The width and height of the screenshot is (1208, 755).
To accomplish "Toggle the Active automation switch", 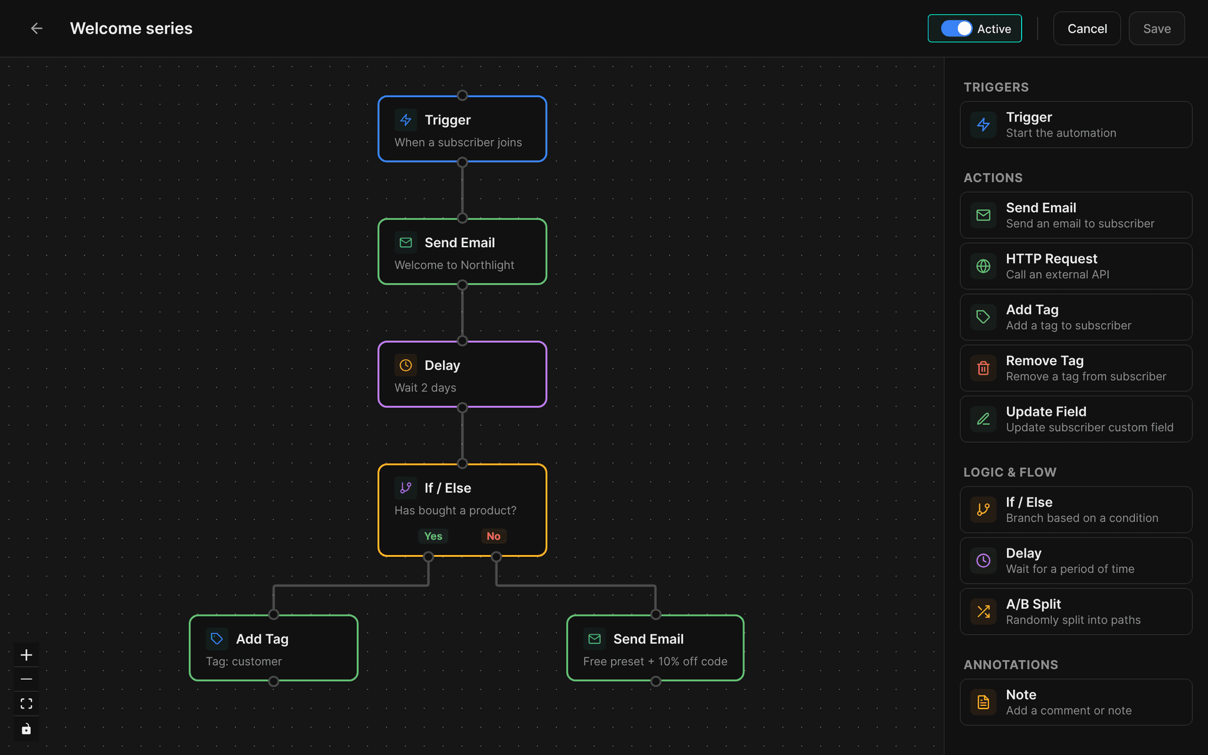I will pyautogui.click(x=956, y=28).
